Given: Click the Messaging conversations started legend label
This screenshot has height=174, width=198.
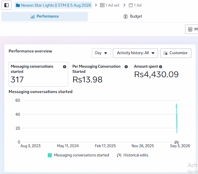Looking at the screenshot, I should coord(81,155).
